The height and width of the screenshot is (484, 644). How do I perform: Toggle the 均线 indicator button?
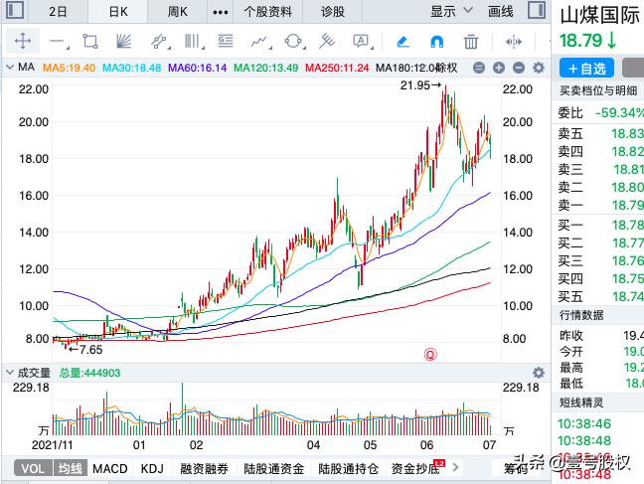(x=71, y=468)
